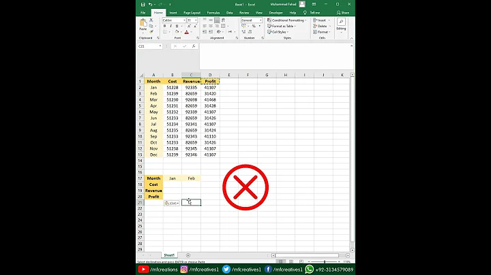Click the Insert cells button
Viewport: 491px width, 275px height.
321,20
